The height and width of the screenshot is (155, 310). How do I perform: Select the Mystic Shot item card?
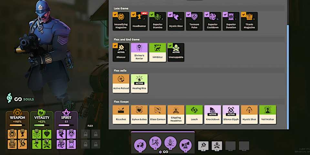coord(249,114)
